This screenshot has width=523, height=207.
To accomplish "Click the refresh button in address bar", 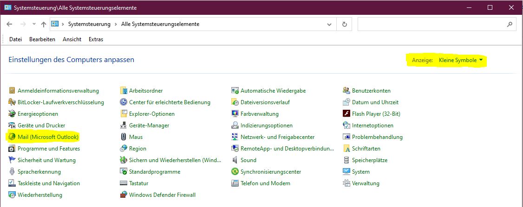I will 344,24.
